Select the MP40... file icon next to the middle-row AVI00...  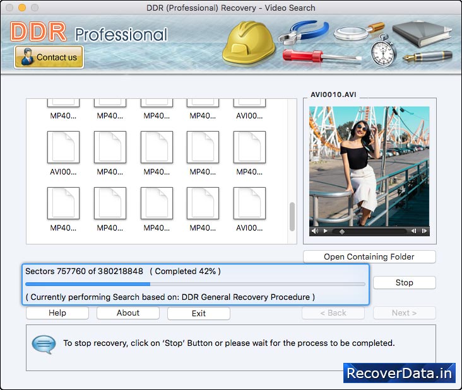pos(110,147)
